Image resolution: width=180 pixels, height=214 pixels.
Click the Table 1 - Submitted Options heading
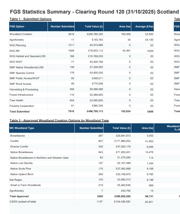click(30, 19)
